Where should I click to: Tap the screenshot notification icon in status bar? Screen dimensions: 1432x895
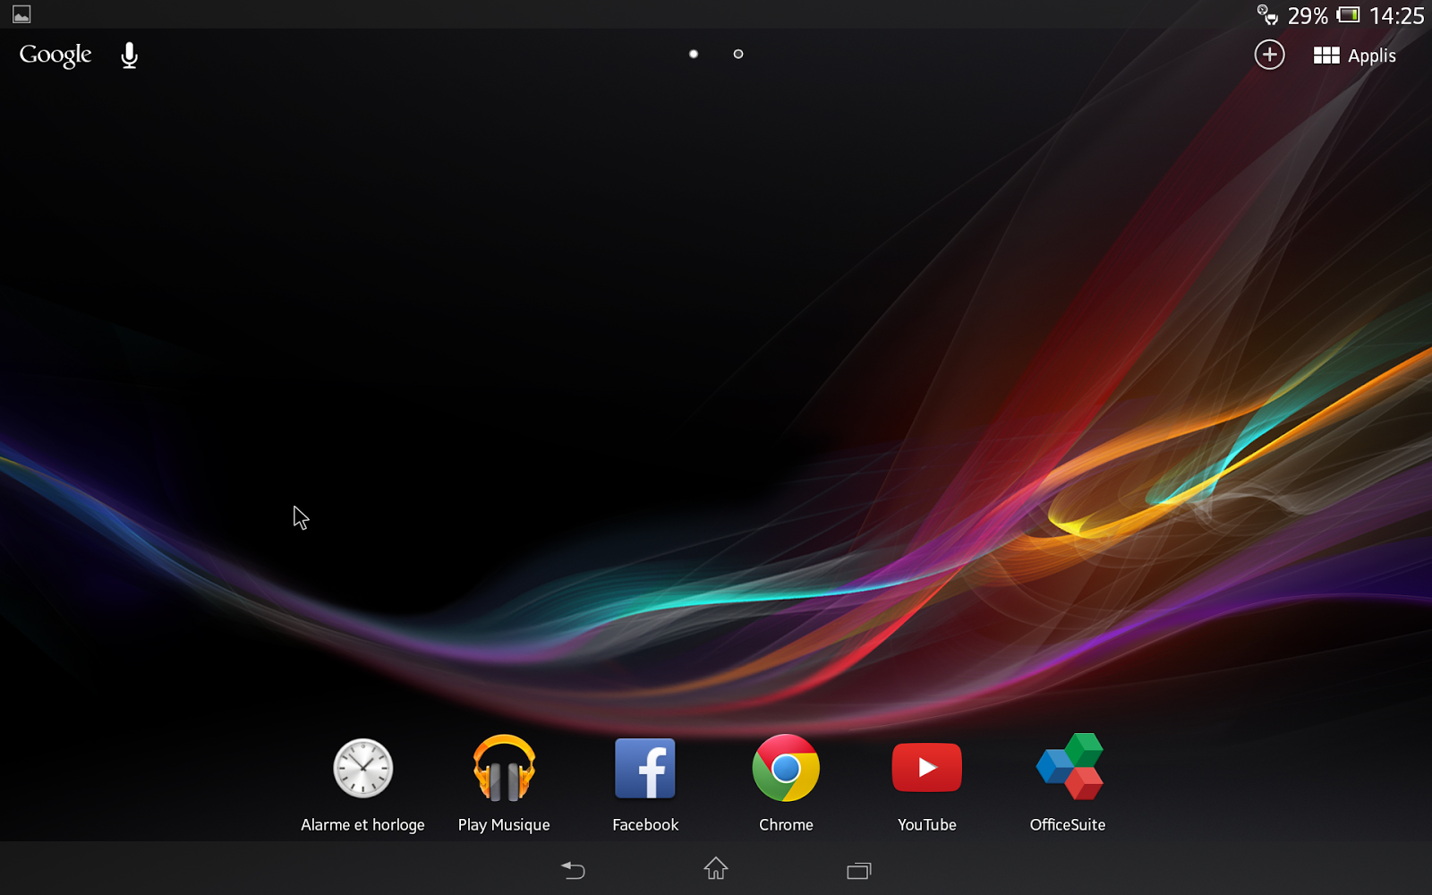(x=20, y=13)
